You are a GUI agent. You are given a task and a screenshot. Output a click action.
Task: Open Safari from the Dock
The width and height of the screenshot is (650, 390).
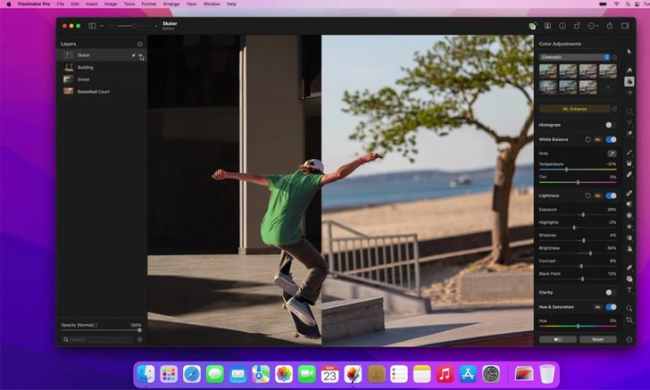click(x=192, y=374)
